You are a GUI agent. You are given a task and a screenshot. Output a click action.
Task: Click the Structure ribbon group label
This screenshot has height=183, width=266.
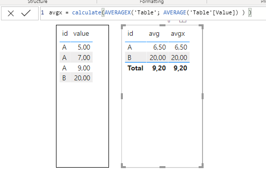pos(38,1)
